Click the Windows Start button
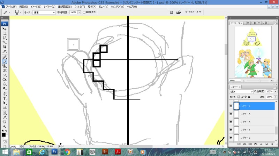 [x=5, y=152]
